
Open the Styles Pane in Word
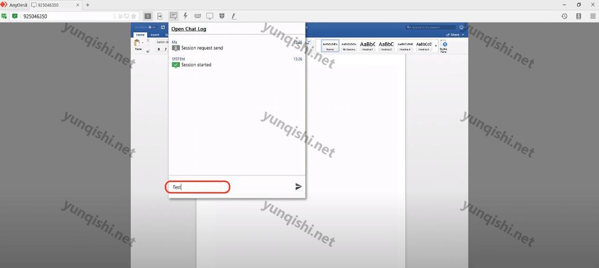pos(444,46)
